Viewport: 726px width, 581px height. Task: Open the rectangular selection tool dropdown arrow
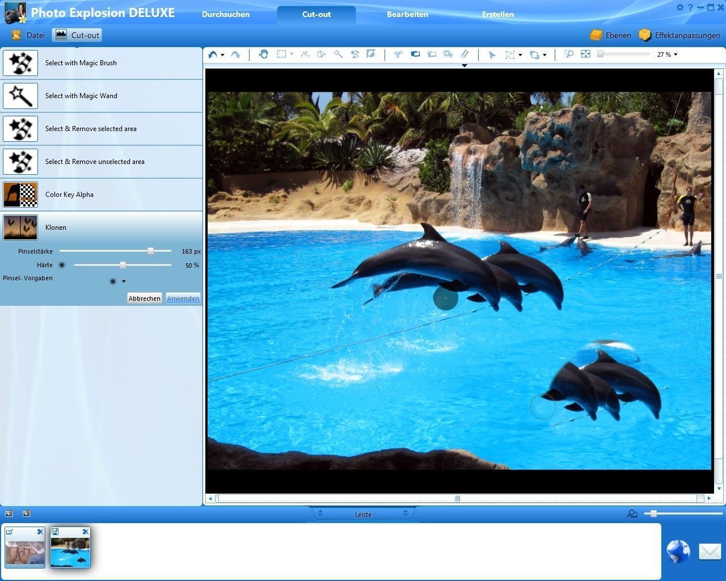(292, 54)
